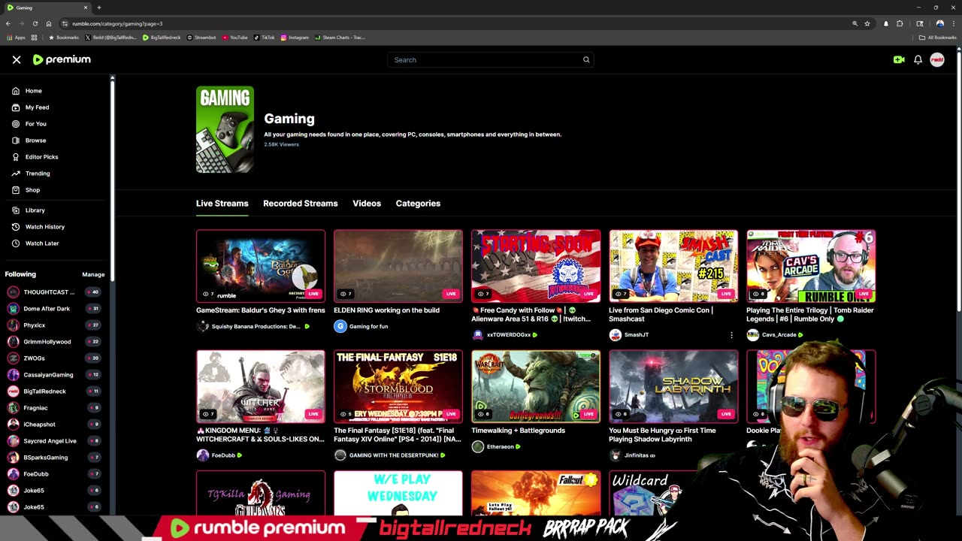This screenshot has width=962, height=541.
Task: Open the Starting Soon flag stream thumbnail
Action: 536,266
